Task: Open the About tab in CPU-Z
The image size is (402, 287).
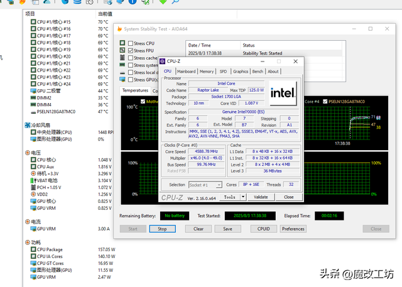Action: click(273, 72)
